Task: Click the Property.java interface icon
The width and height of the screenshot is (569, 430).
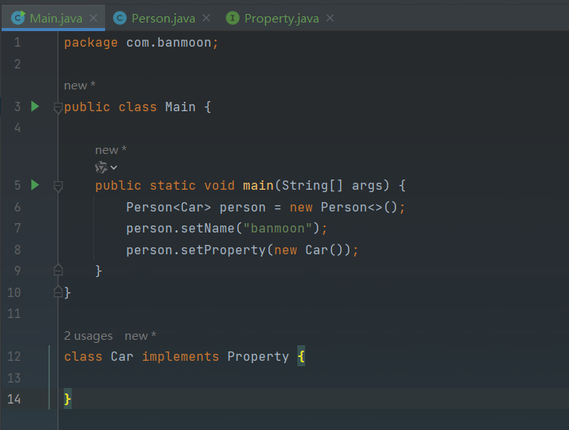Action: [x=233, y=18]
